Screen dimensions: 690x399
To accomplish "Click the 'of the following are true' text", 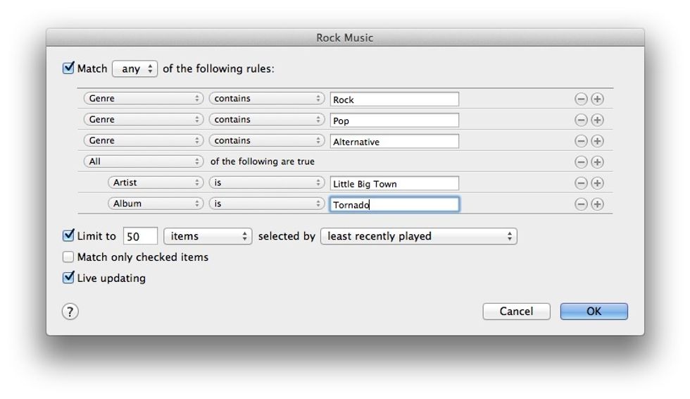I will (x=262, y=161).
